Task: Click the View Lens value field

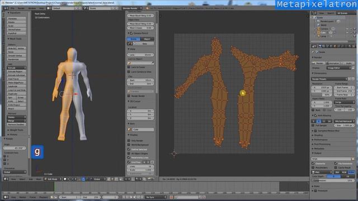Action: click(x=140, y=55)
